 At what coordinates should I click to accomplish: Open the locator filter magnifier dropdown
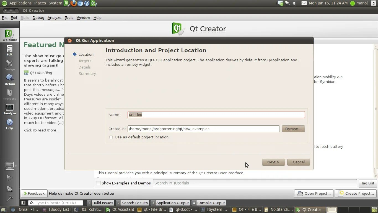(x=32, y=203)
